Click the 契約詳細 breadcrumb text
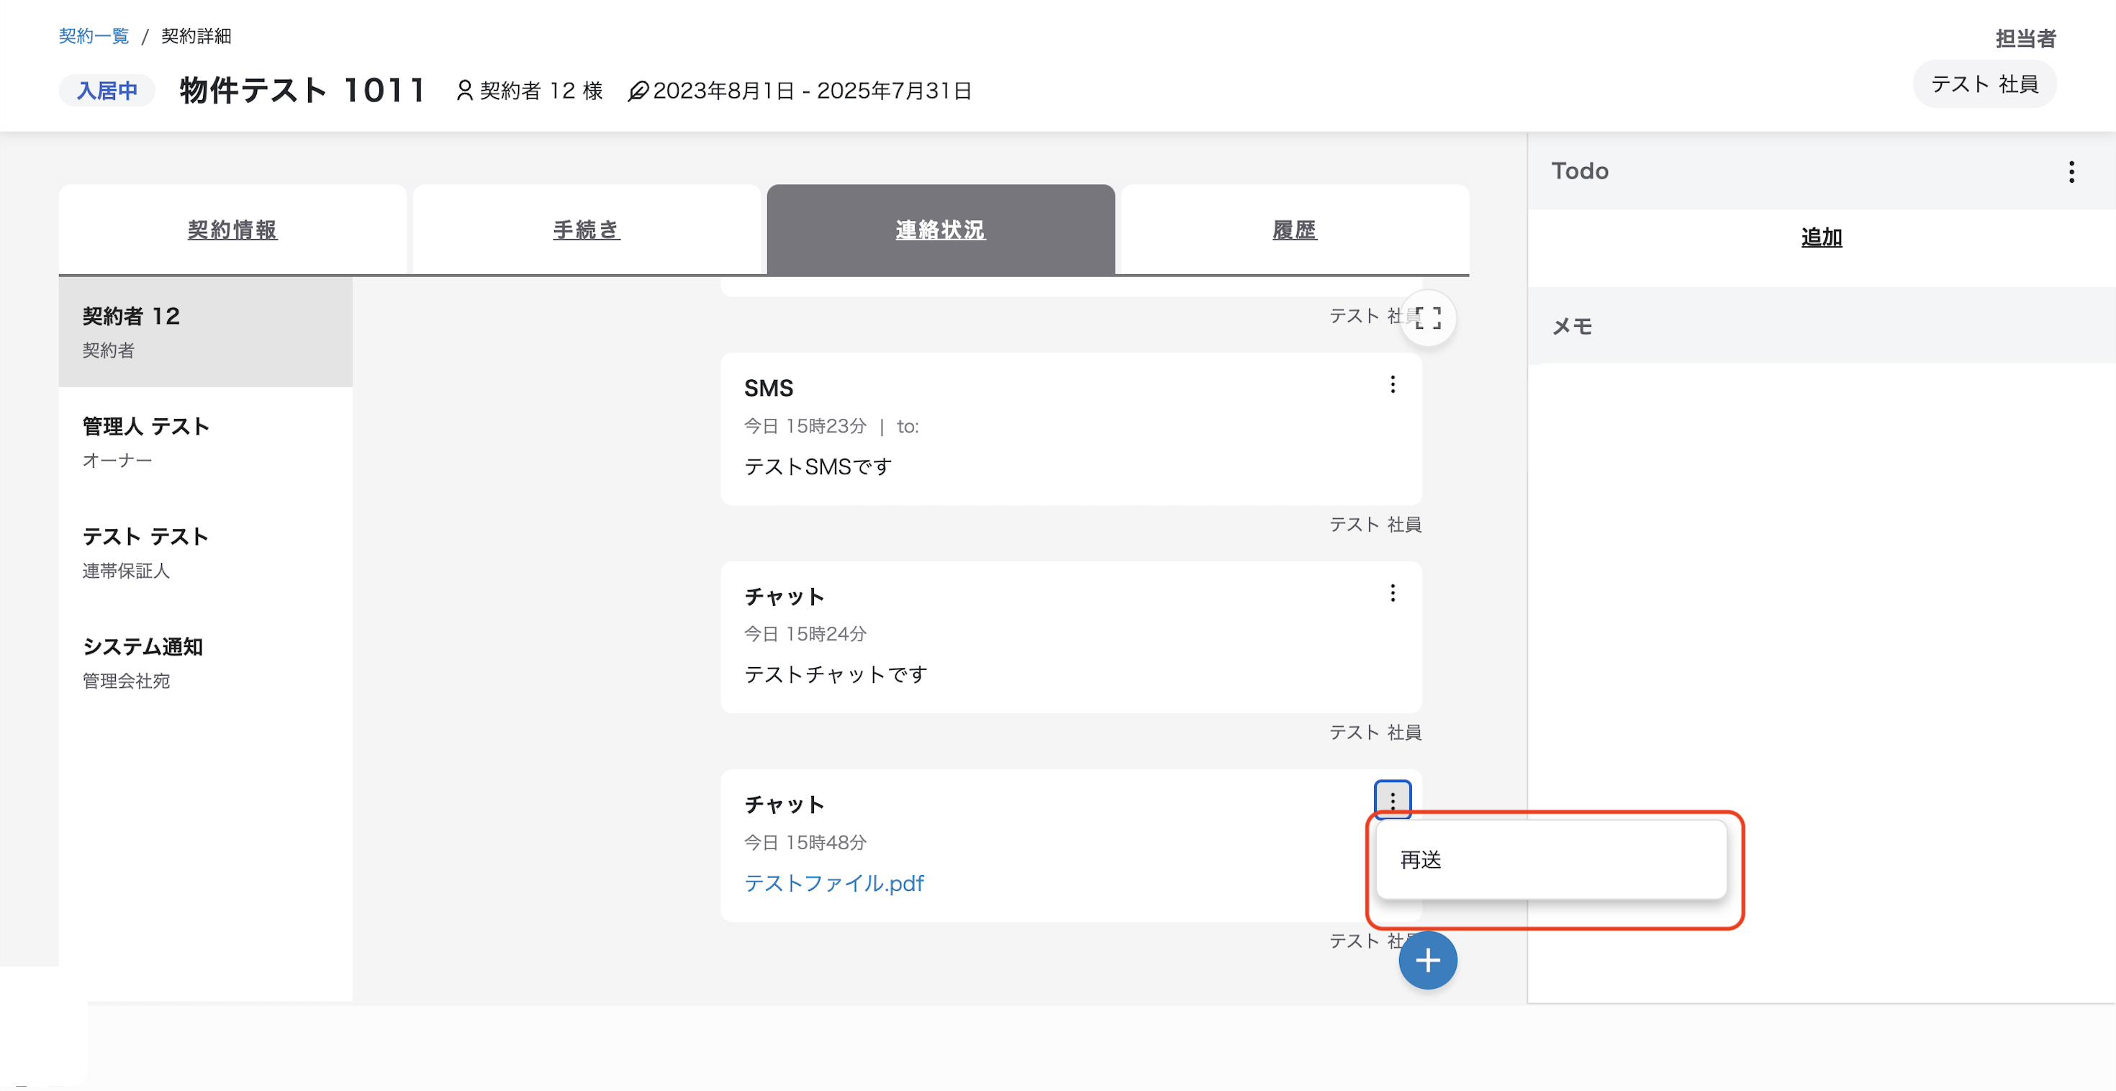The height and width of the screenshot is (1091, 2116). (x=196, y=36)
